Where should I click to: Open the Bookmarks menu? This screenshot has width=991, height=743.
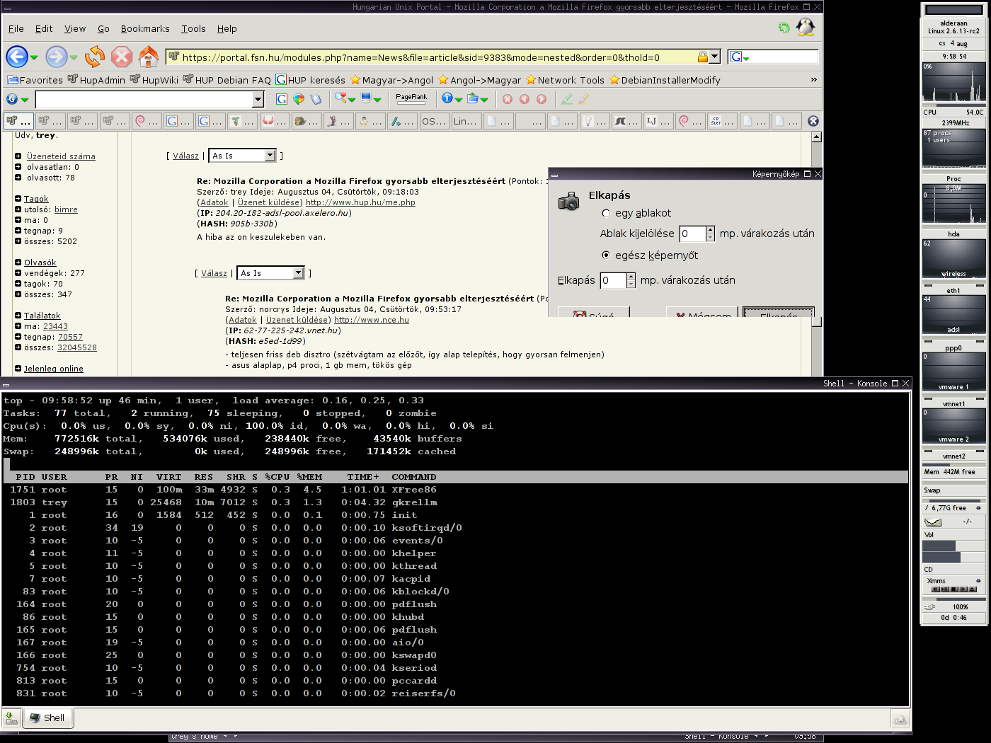tap(145, 28)
